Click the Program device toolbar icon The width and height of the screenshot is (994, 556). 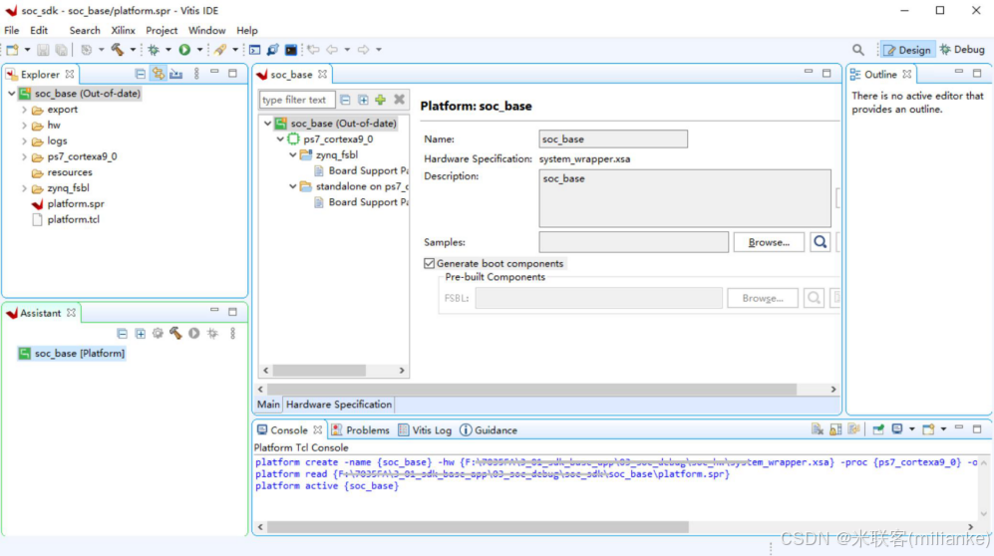pyautogui.click(x=272, y=50)
